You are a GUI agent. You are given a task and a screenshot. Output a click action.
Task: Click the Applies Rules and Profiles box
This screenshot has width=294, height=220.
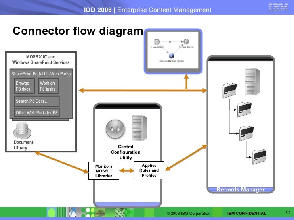[149, 170]
